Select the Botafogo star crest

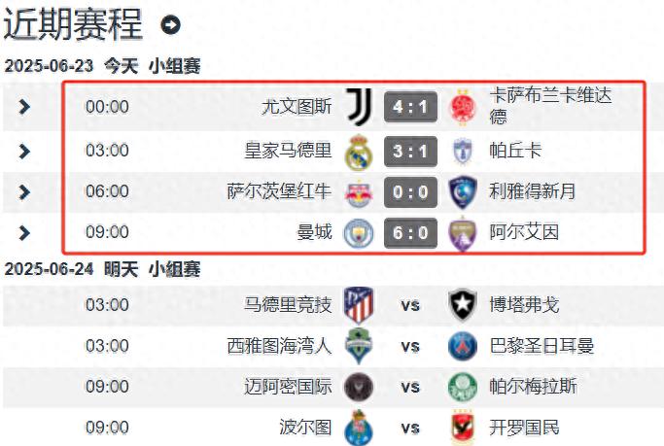coord(463,305)
